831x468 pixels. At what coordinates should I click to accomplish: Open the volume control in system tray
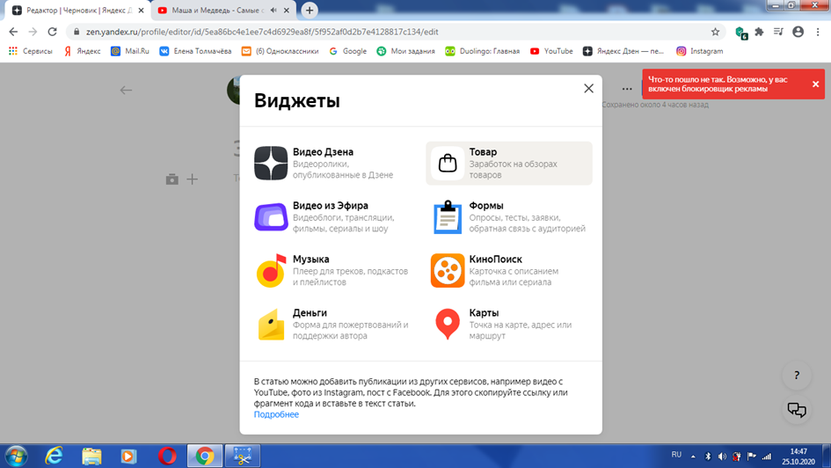coord(722,457)
